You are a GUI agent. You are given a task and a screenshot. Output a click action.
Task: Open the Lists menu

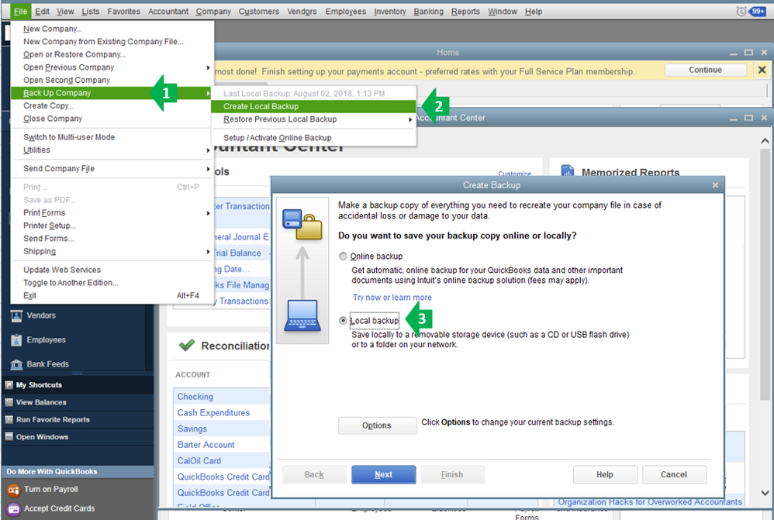tap(90, 12)
